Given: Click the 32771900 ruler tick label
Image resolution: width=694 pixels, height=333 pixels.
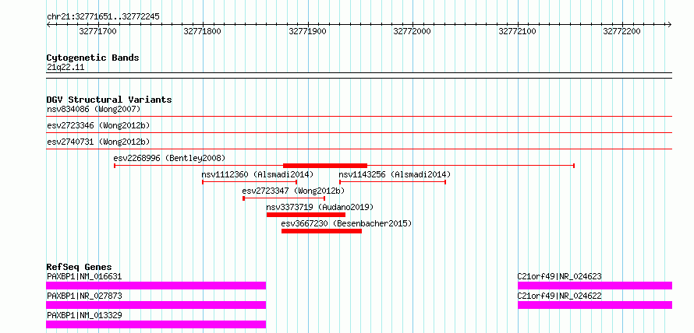Looking at the screenshot, I should pyautogui.click(x=307, y=31).
